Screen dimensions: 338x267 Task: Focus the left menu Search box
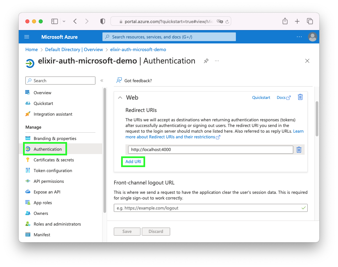pyautogui.click(x=60, y=81)
